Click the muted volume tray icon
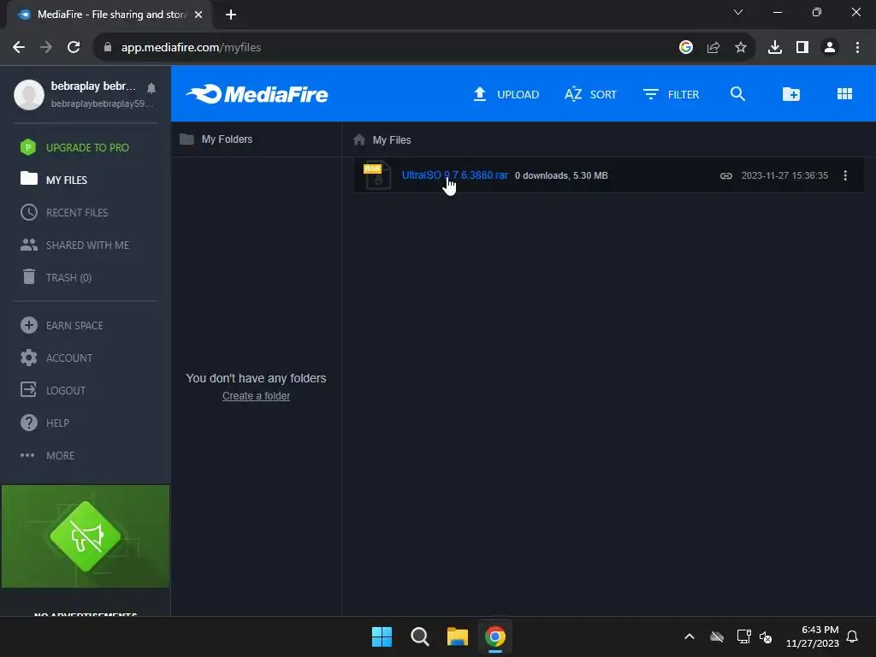The height and width of the screenshot is (657, 876). coord(766,636)
